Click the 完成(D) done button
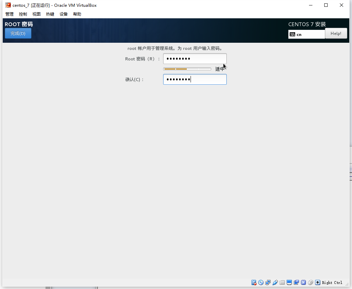Viewport: 352px width, 289px height. pos(18,33)
